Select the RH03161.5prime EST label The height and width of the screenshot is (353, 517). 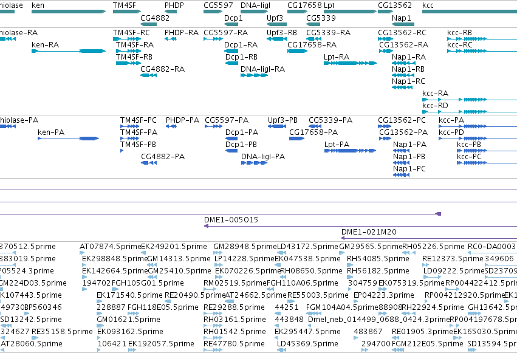point(235,319)
